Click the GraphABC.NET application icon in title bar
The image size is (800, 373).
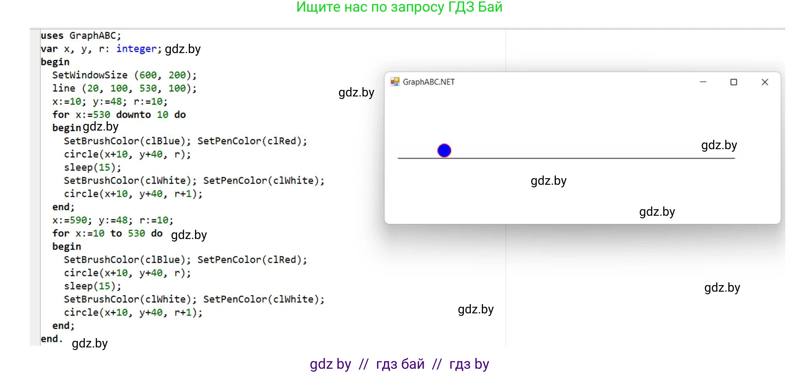click(x=395, y=82)
